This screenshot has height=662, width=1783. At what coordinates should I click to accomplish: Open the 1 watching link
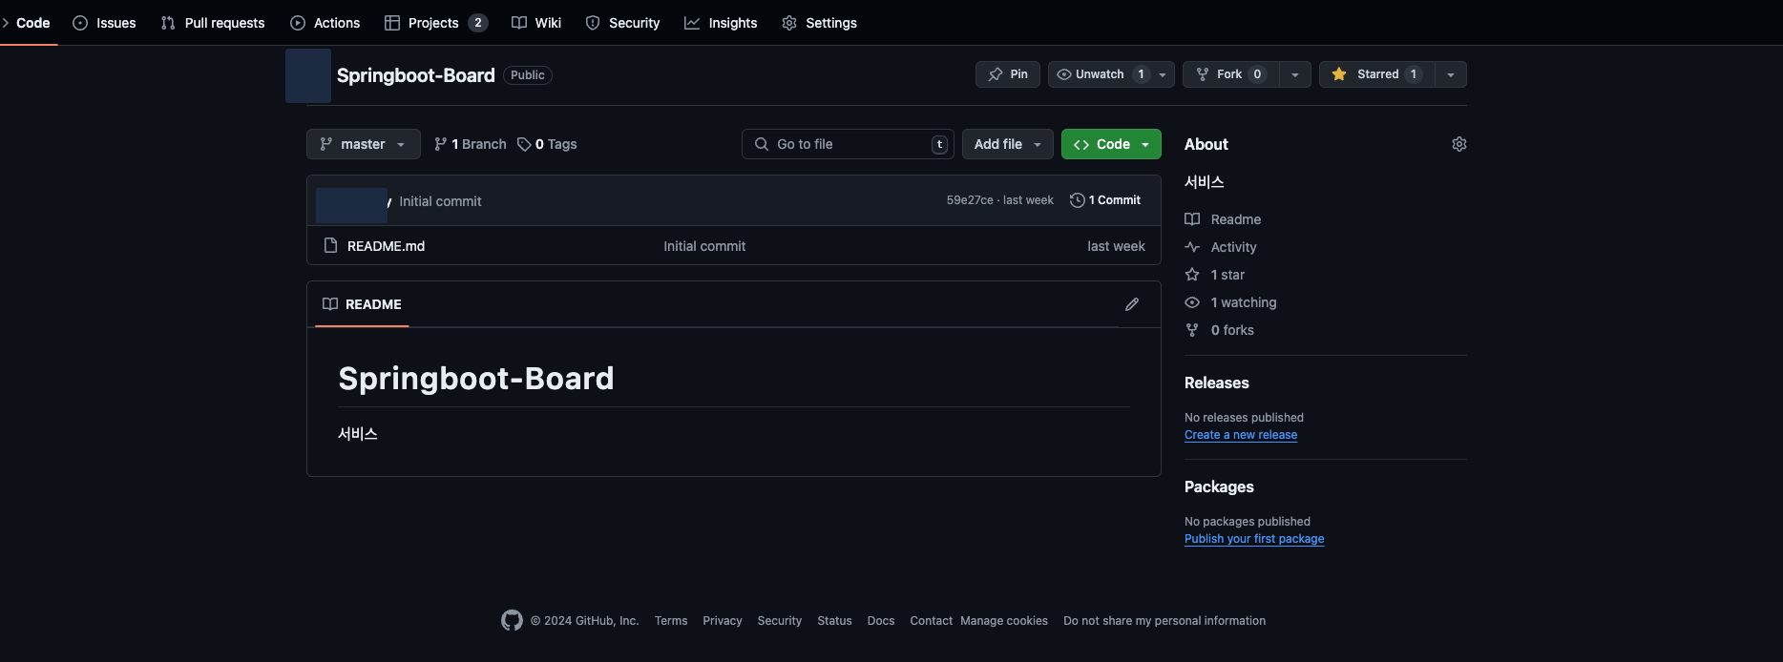(1230, 302)
